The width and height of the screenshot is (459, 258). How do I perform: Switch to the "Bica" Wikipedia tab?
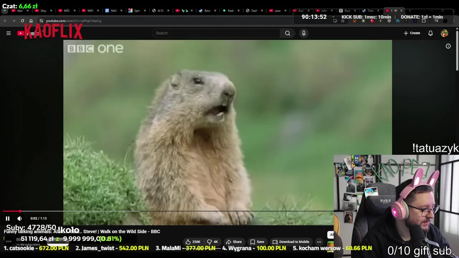pyautogui.click(x=347, y=11)
